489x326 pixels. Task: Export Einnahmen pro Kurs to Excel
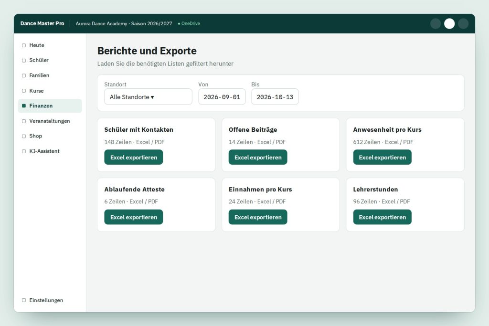pyautogui.click(x=258, y=217)
